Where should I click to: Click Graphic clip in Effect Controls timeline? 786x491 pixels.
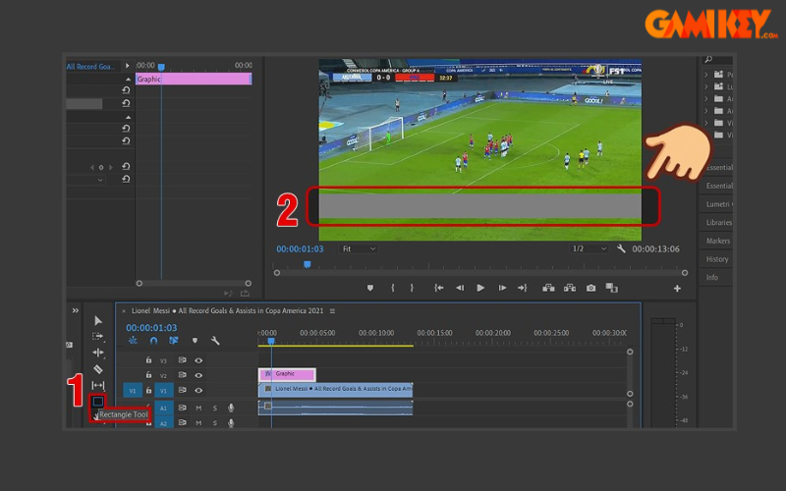pyautogui.click(x=194, y=79)
